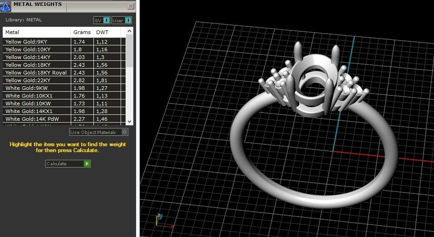Click the Grams column header
The height and width of the screenshot is (237, 434).
(x=82, y=32)
